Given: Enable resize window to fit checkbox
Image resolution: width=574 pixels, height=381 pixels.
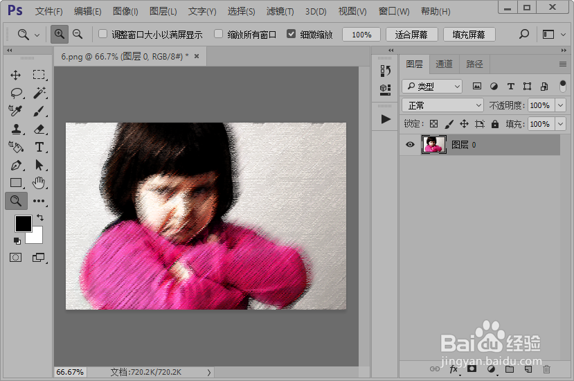Looking at the screenshot, I should (103, 34).
